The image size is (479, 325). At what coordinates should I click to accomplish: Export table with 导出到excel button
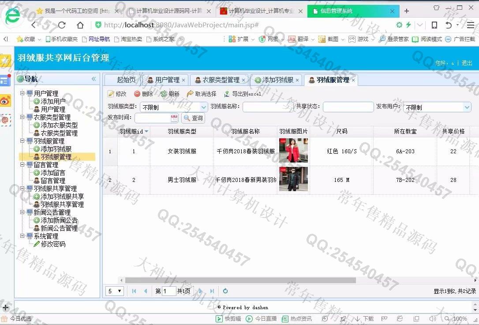243,94
